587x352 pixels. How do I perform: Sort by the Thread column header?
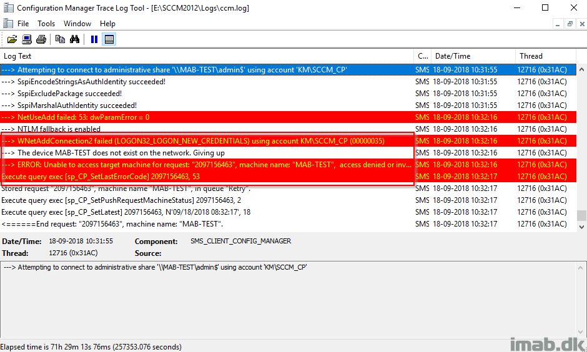(x=546, y=56)
